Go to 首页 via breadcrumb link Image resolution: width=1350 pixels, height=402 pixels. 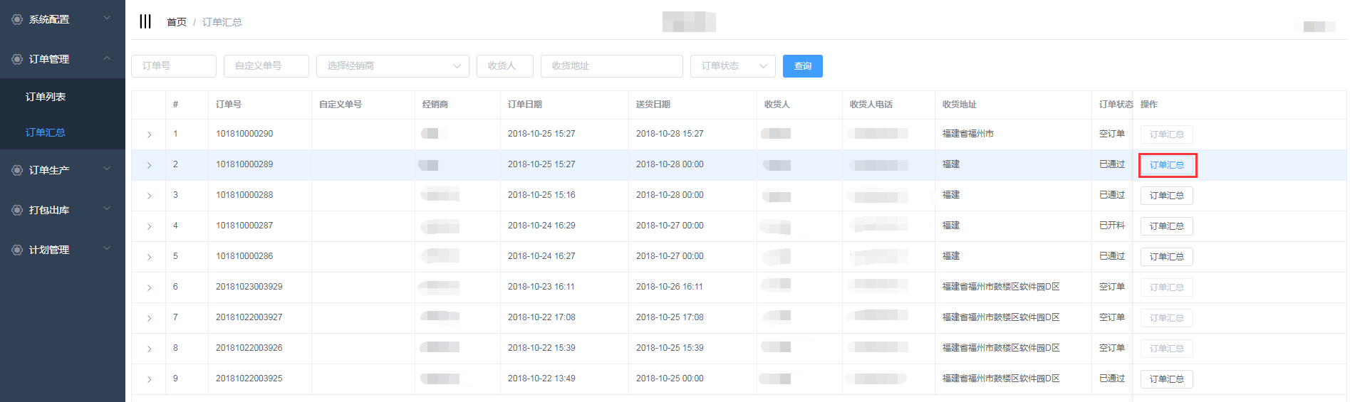click(x=176, y=22)
